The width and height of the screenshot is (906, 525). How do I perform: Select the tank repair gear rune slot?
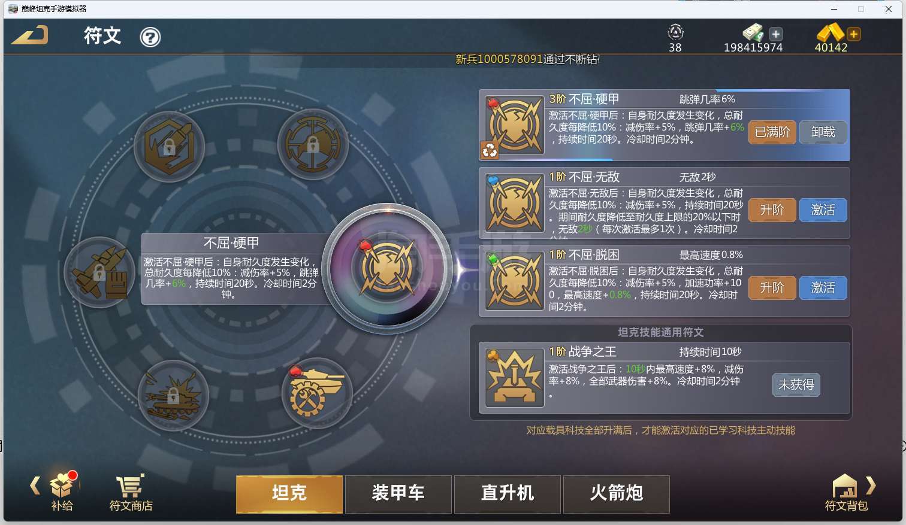click(317, 393)
